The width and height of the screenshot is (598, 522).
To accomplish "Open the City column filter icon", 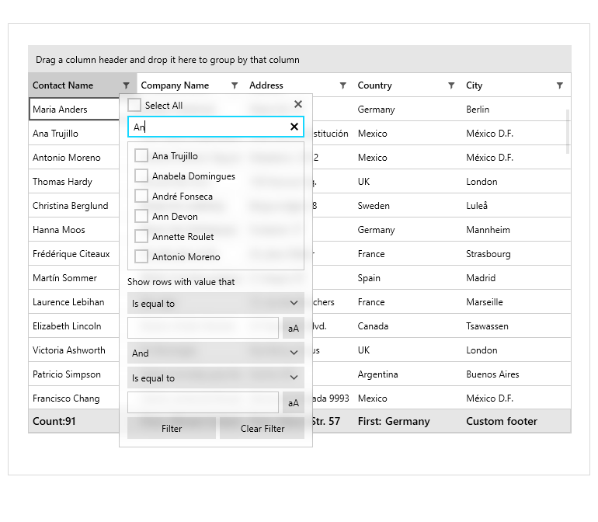I will click(559, 85).
